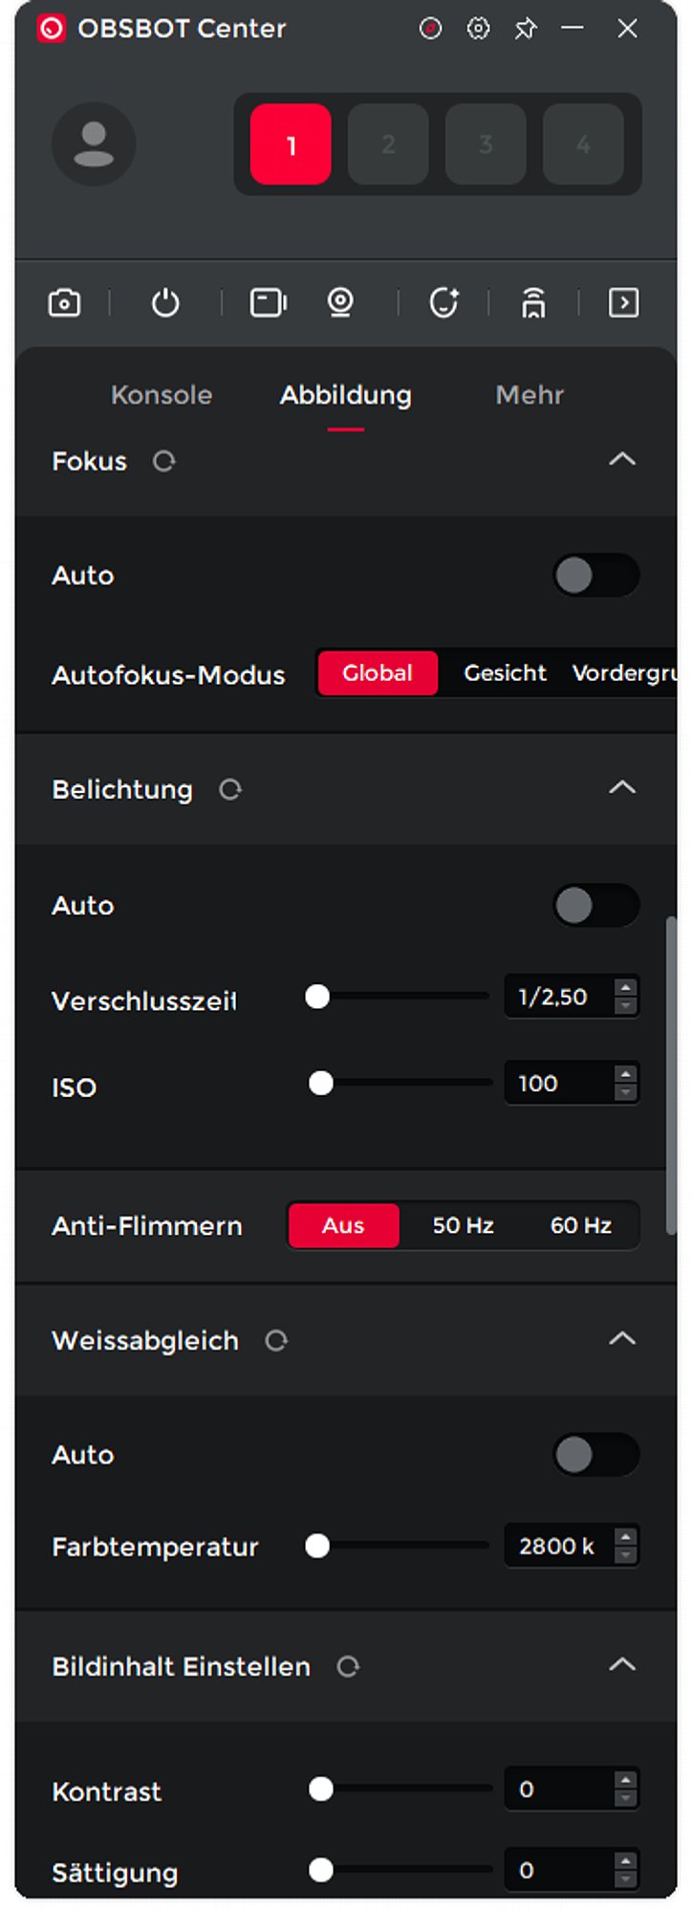Switch to the Konsole tab
Image resolution: width=692 pixels, height=1913 pixels.
tap(162, 395)
